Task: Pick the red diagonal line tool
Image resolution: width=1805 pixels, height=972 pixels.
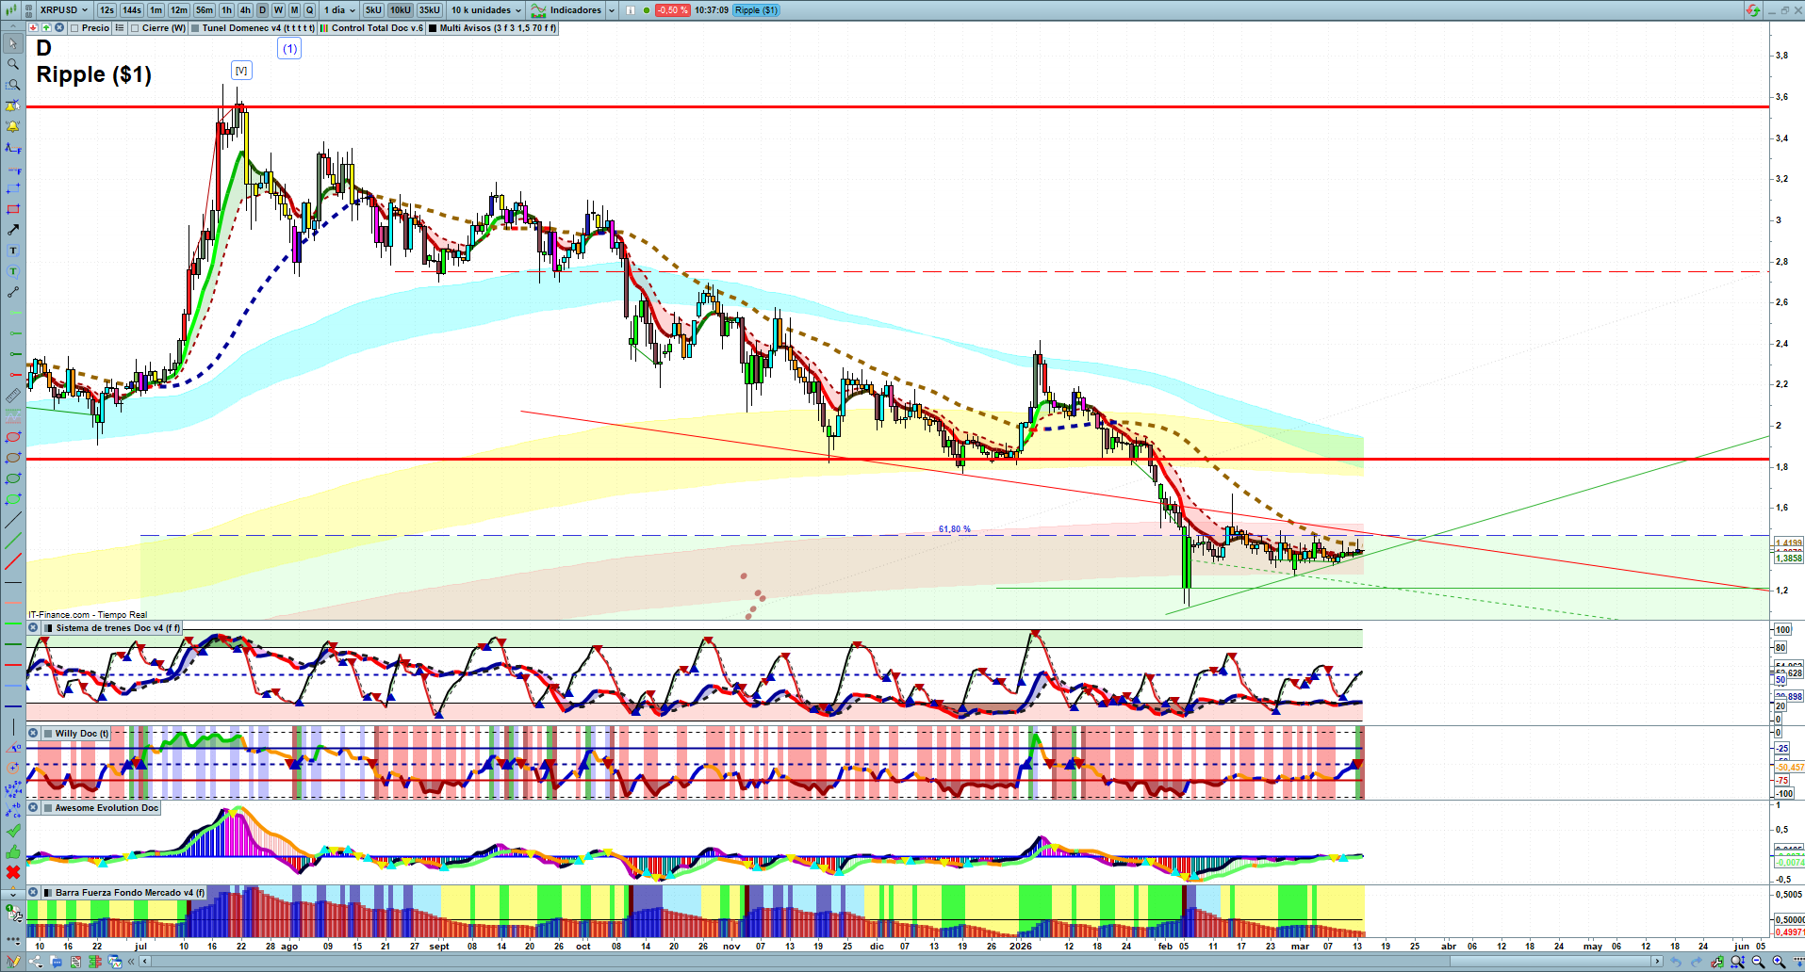Action: [13, 562]
